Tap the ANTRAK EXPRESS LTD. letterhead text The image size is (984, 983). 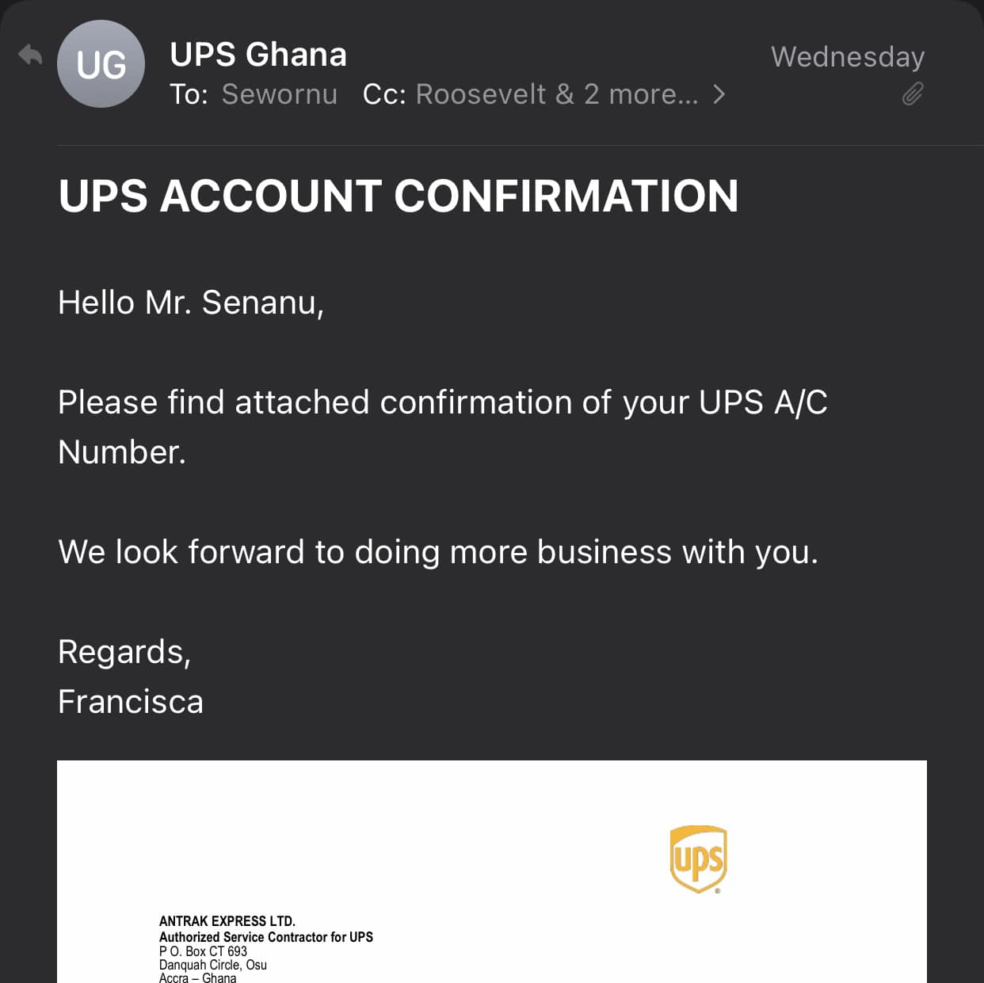pyautogui.click(x=227, y=921)
